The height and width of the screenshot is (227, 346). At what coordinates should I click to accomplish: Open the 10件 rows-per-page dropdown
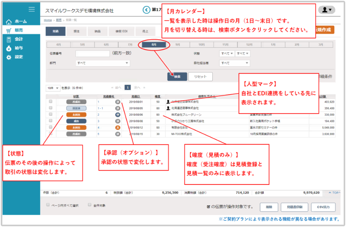point(53,88)
